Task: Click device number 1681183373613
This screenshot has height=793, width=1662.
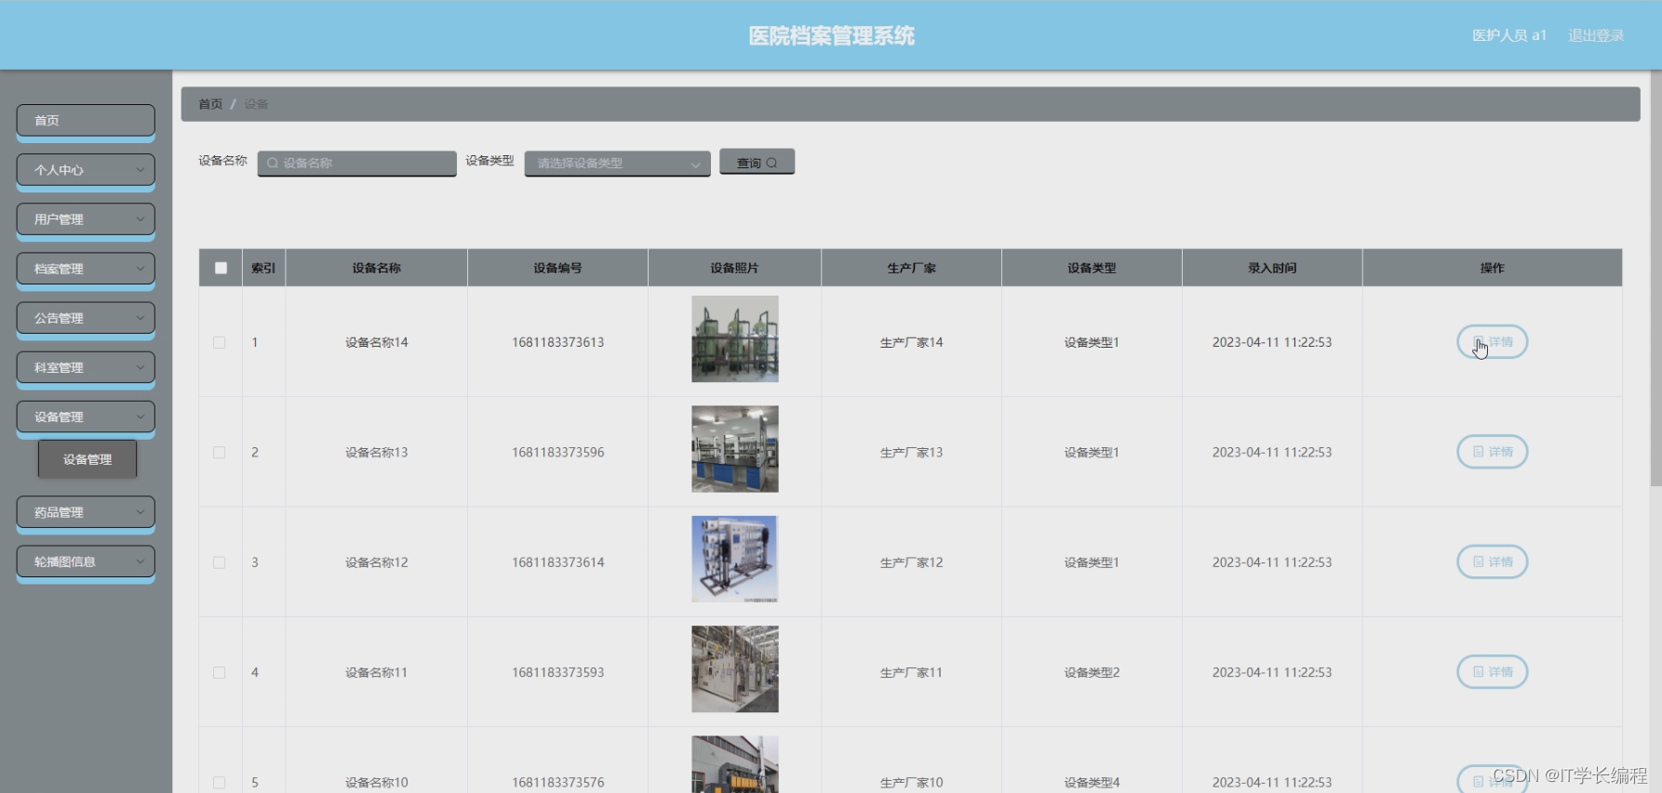Action: (557, 342)
